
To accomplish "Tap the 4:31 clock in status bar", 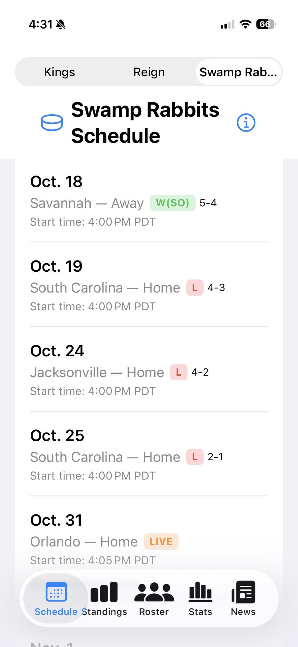I will pyautogui.click(x=41, y=24).
